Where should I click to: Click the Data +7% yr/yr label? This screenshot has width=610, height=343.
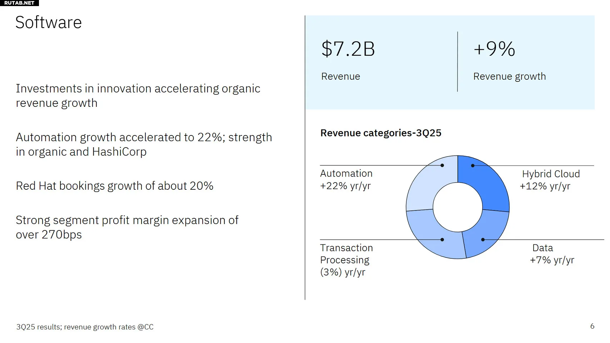(552, 254)
